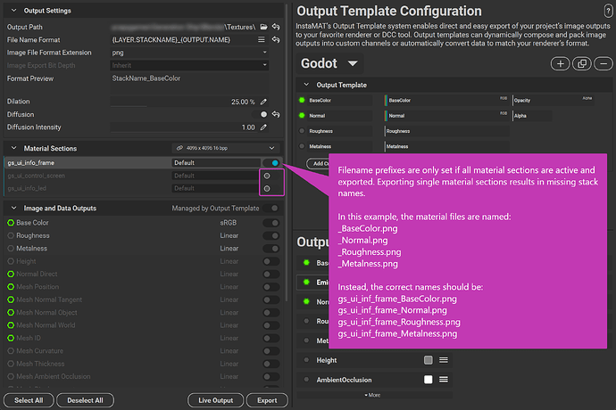Duplicate the Godot output template
The height and width of the screenshot is (410, 616).
[x=582, y=63]
